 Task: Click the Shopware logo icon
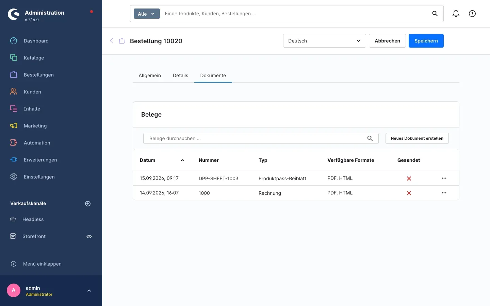(14, 14)
